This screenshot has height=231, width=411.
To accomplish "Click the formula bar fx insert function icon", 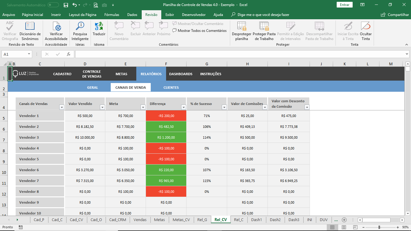I will [x=69, y=54].
